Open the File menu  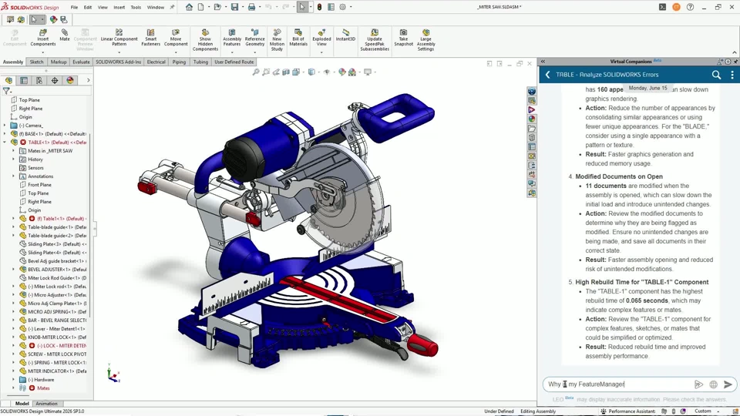tap(75, 7)
